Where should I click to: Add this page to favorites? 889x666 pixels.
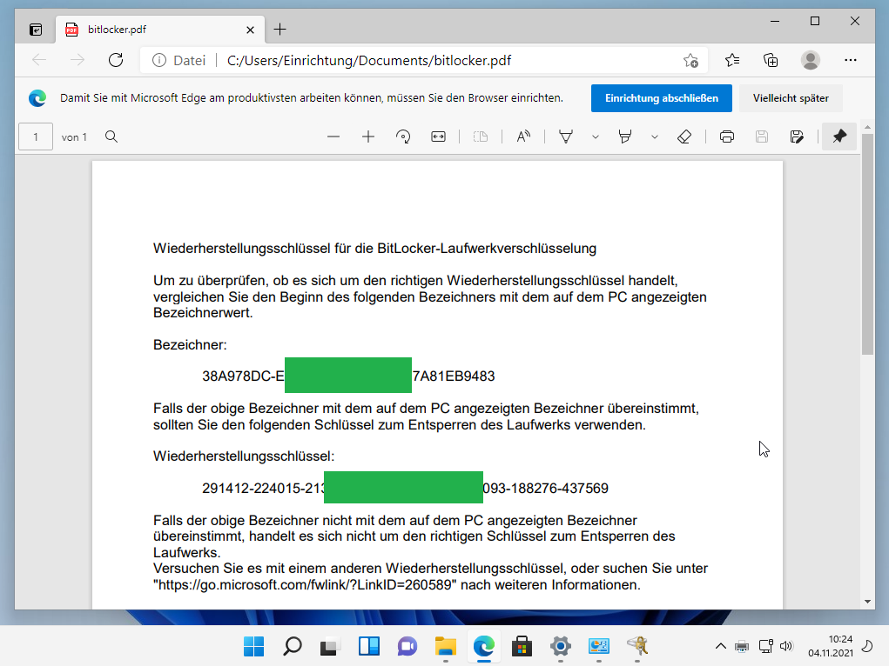click(690, 60)
